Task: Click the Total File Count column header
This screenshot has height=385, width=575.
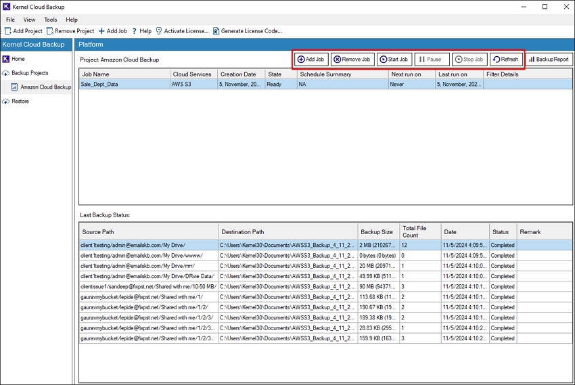Action: click(x=420, y=231)
